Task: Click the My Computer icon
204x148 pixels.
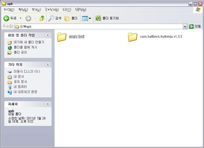Action: (10, 87)
